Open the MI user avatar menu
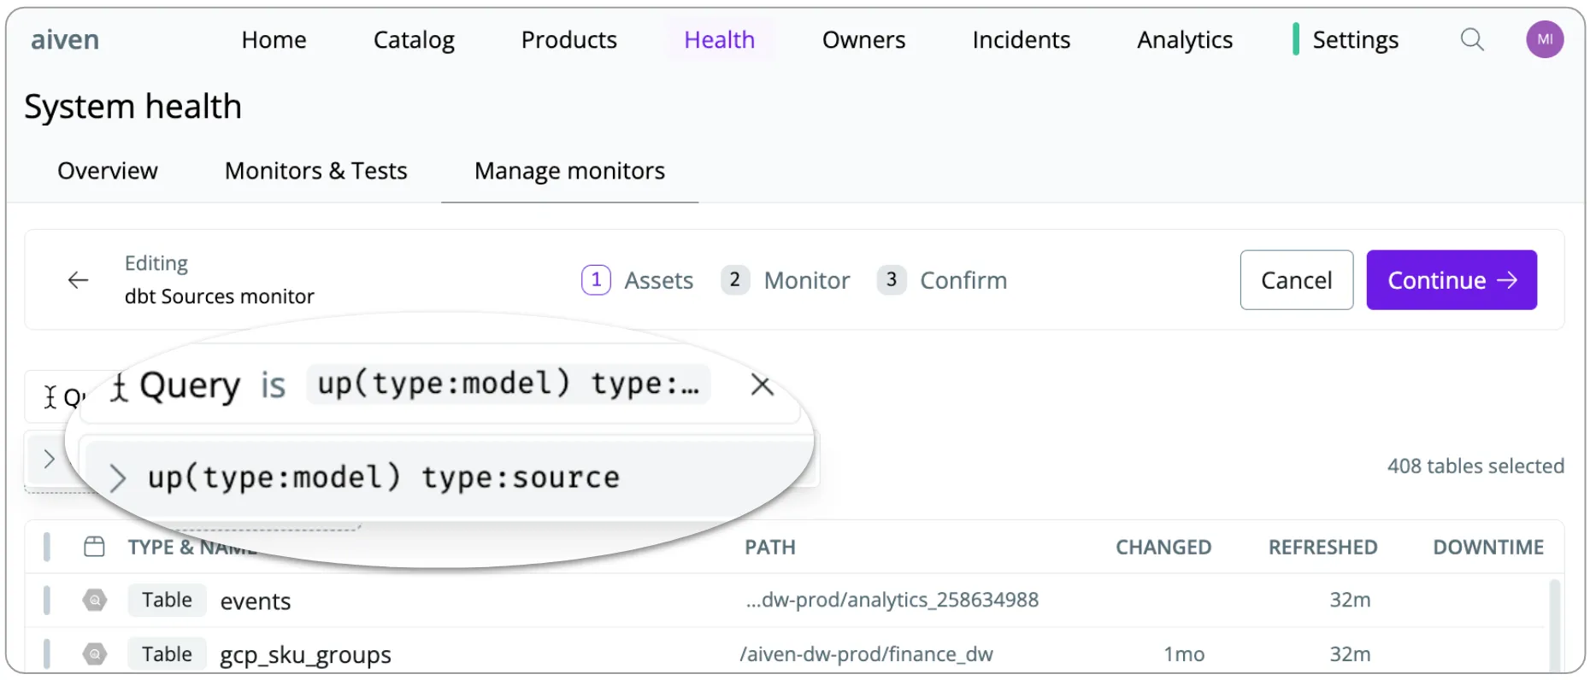This screenshot has width=1590, height=680. [x=1545, y=39]
